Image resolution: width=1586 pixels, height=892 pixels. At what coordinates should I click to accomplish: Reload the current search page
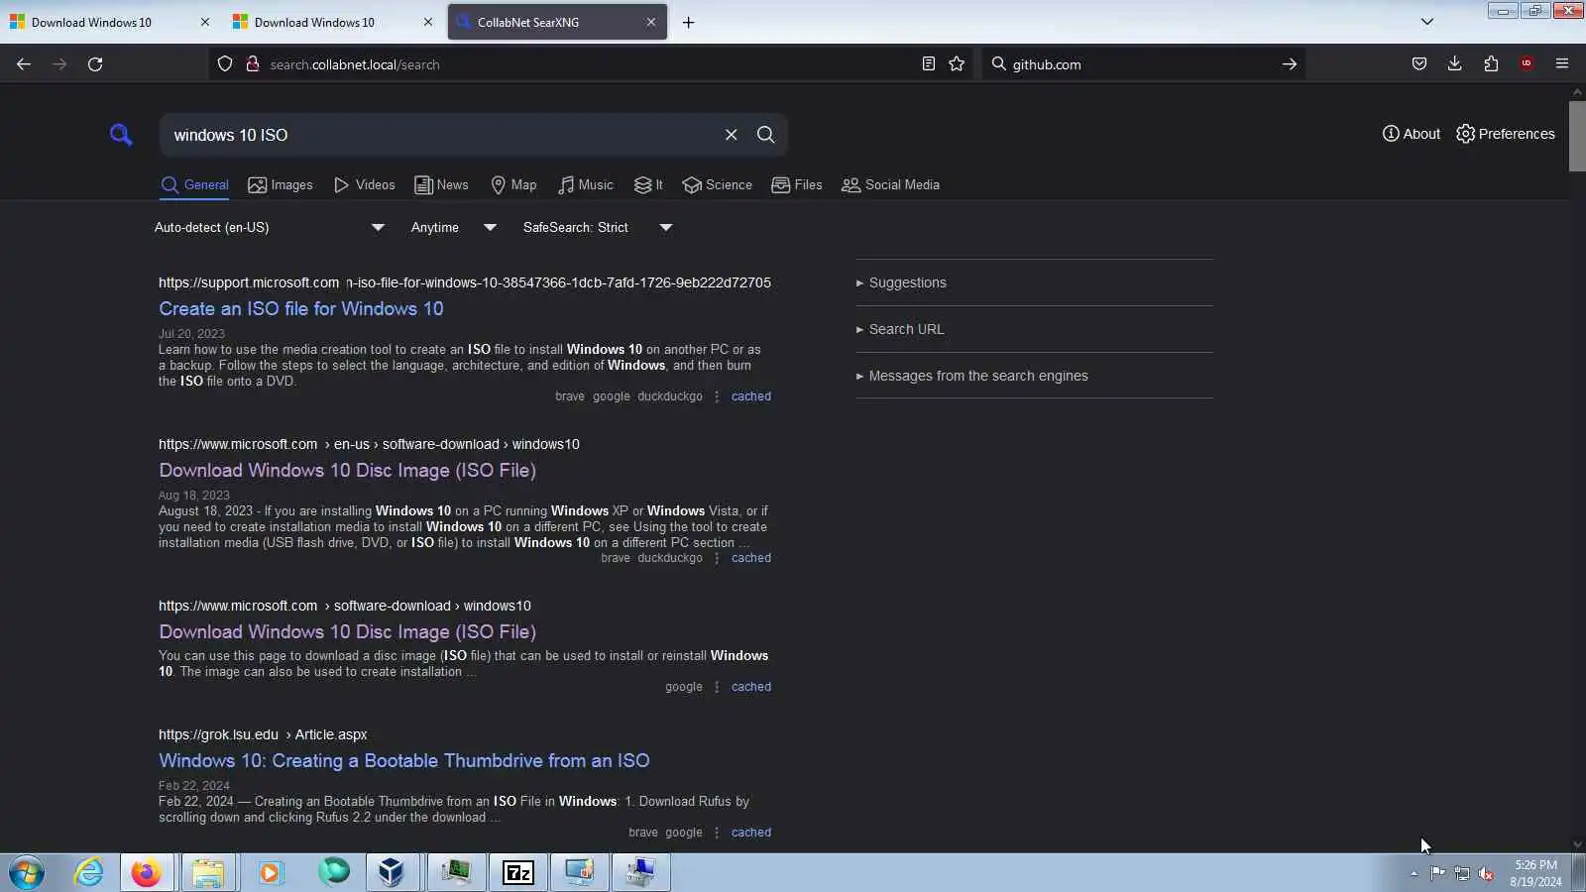pos(95,64)
